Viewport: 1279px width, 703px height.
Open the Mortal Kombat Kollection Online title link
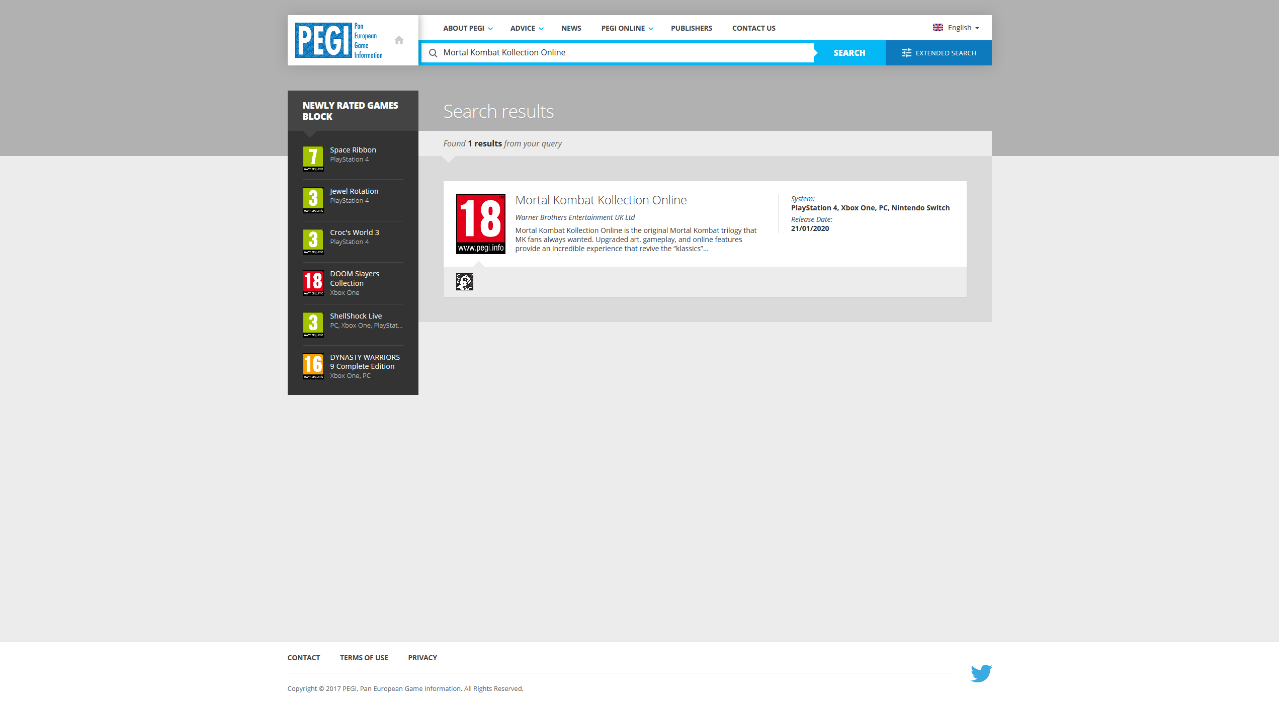(601, 200)
